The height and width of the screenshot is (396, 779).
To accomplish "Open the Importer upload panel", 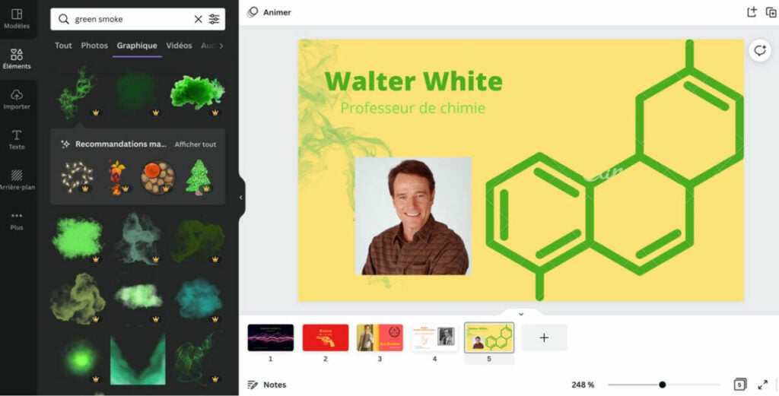I will pyautogui.click(x=17, y=100).
